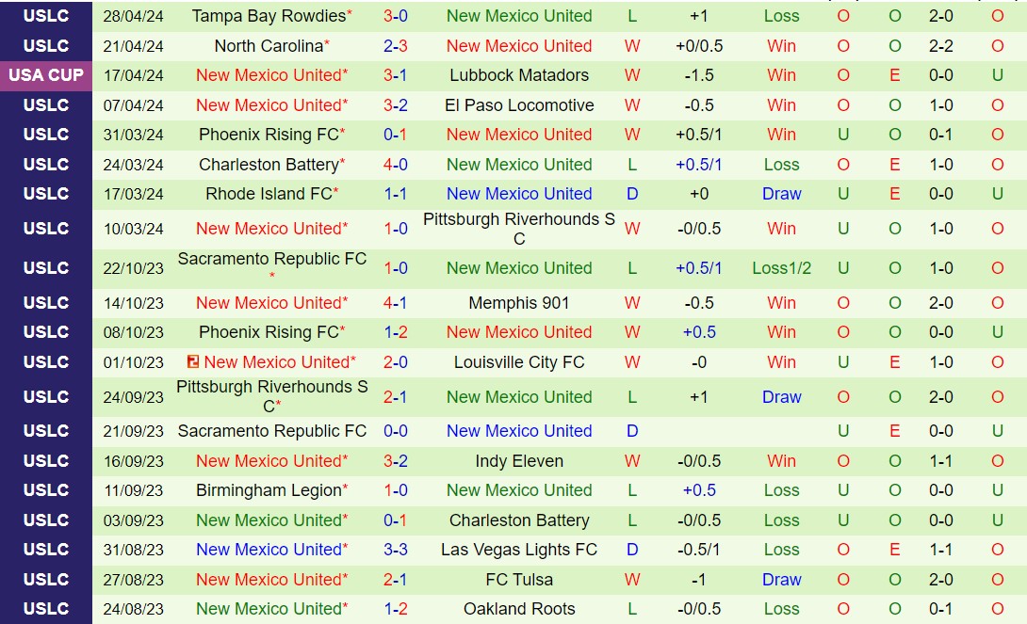
Task: Click the FC Tulsa team name
Action: [519, 580]
